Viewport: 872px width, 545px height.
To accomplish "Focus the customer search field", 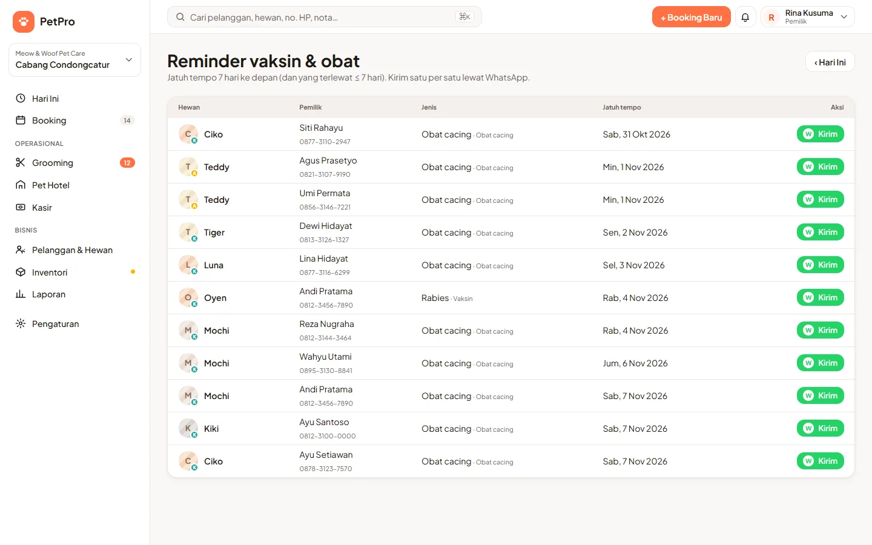I will coord(325,17).
